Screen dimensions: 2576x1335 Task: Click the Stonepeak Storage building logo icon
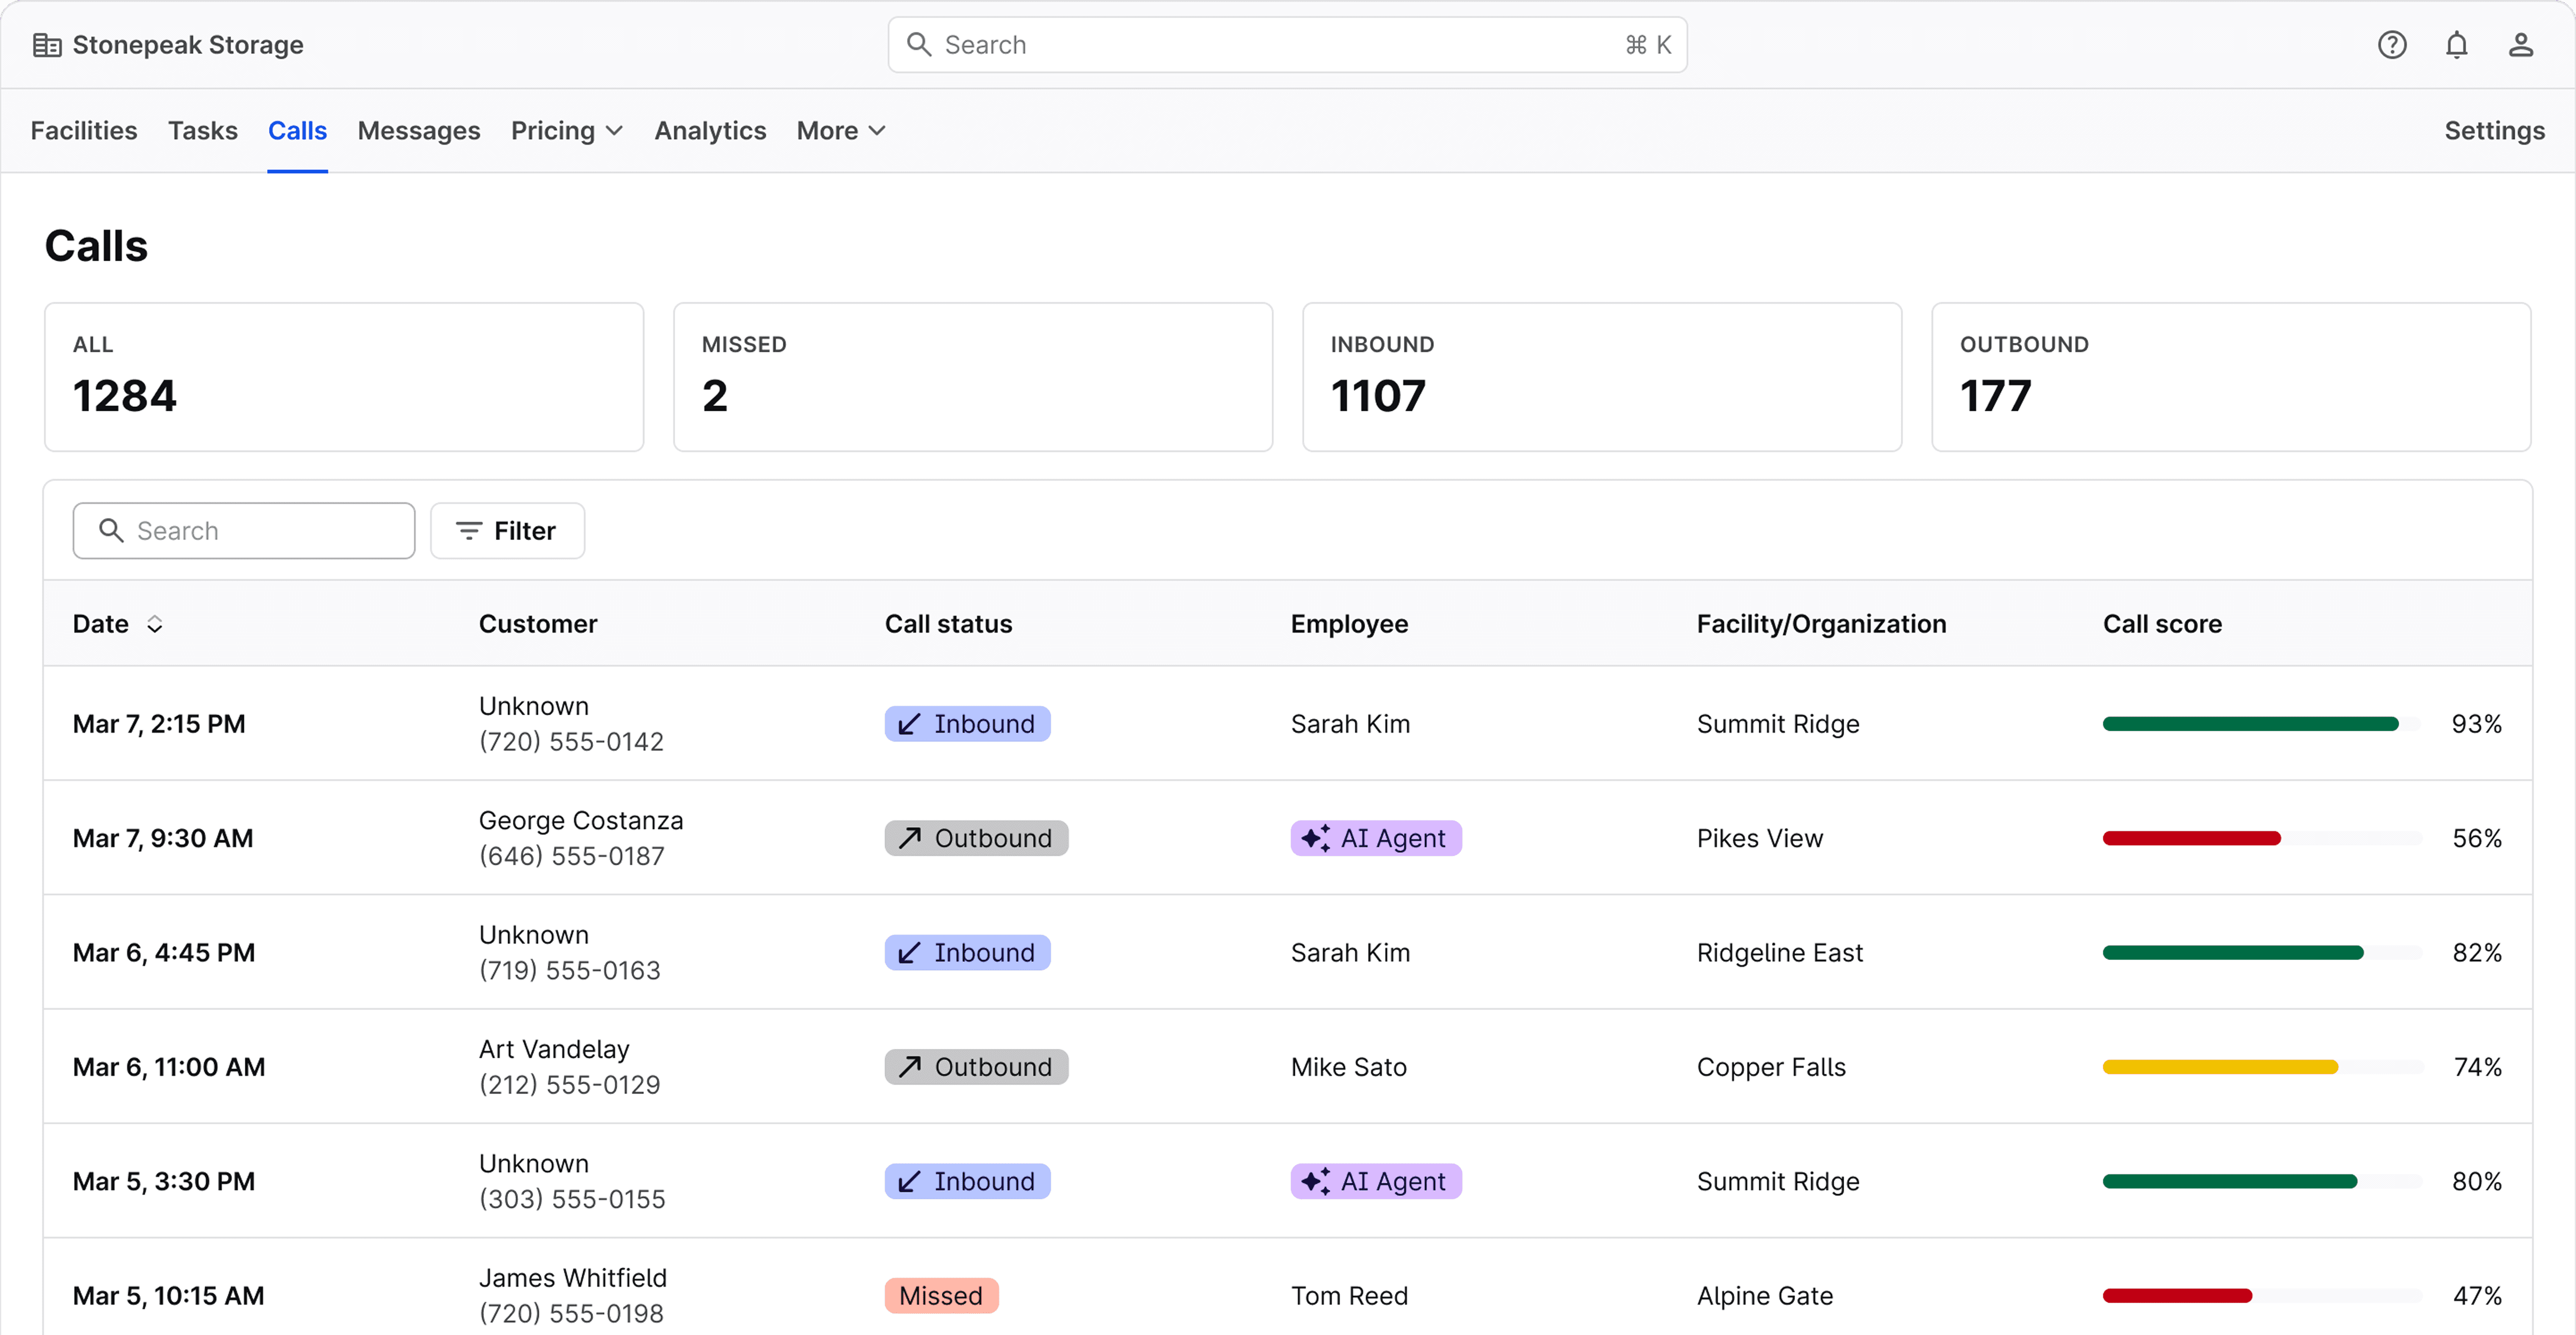(46, 45)
